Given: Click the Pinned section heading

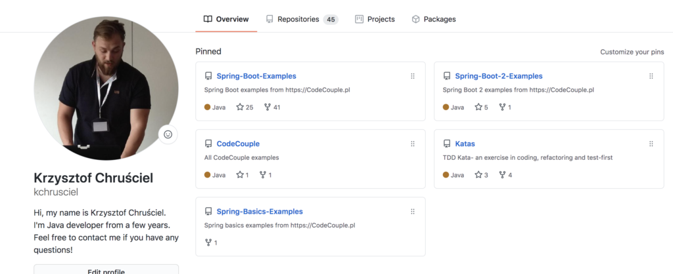Looking at the screenshot, I should point(208,51).
